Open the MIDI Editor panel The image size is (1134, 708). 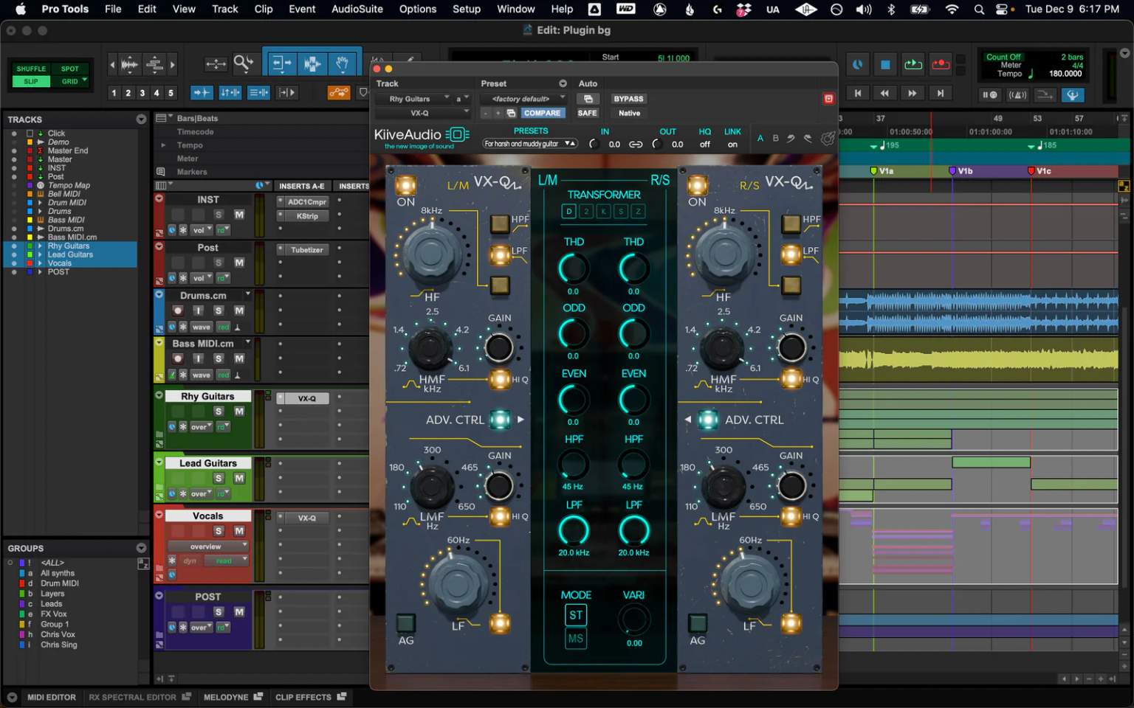click(x=52, y=697)
